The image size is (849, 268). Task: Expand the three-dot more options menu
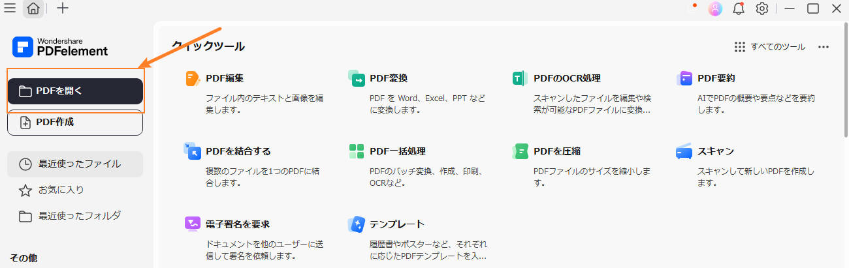pyautogui.click(x=824, y=47)
